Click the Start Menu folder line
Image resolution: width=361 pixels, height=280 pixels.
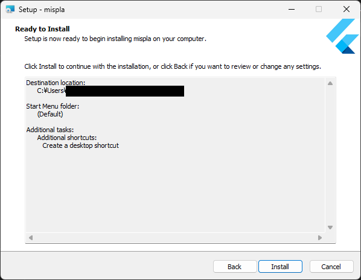pyautogui.click(x=53, y=106)
